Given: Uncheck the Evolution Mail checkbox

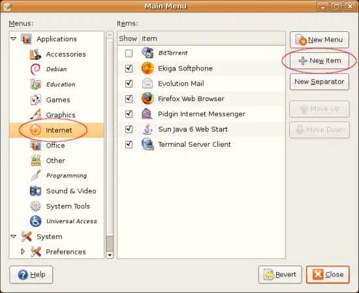Looking at the screenshot, I should [129, 84].
